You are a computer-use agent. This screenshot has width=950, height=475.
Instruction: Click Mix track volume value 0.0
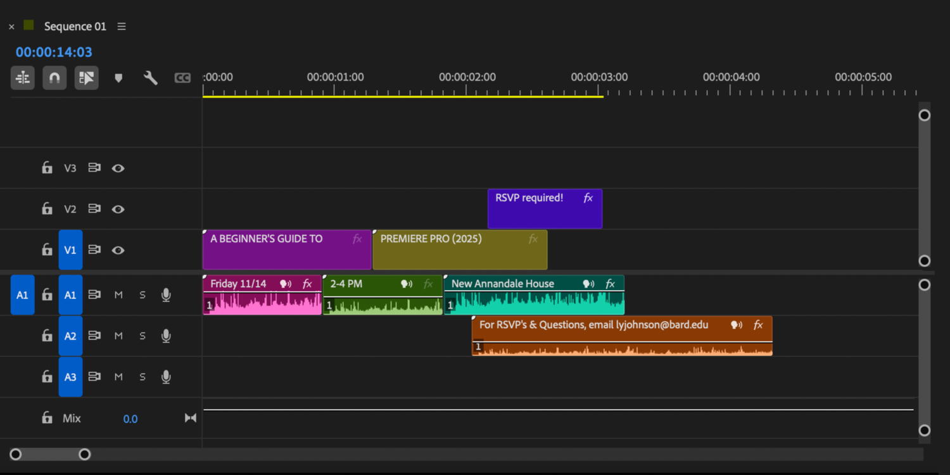tap(130, 419)
